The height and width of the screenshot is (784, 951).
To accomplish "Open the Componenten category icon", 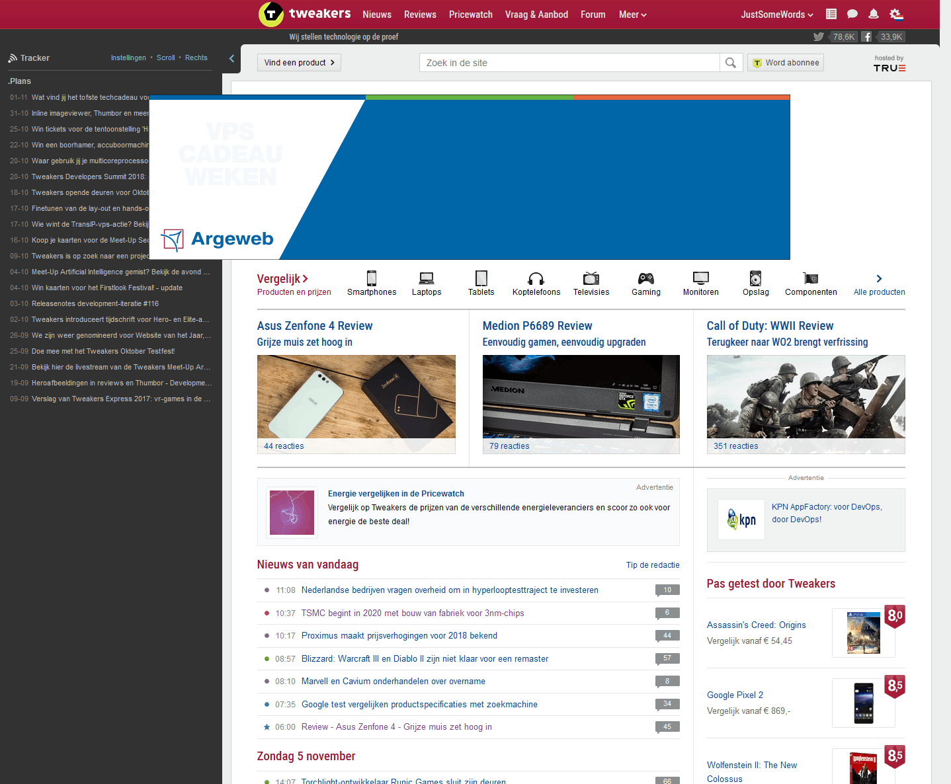I will (811, 278).
